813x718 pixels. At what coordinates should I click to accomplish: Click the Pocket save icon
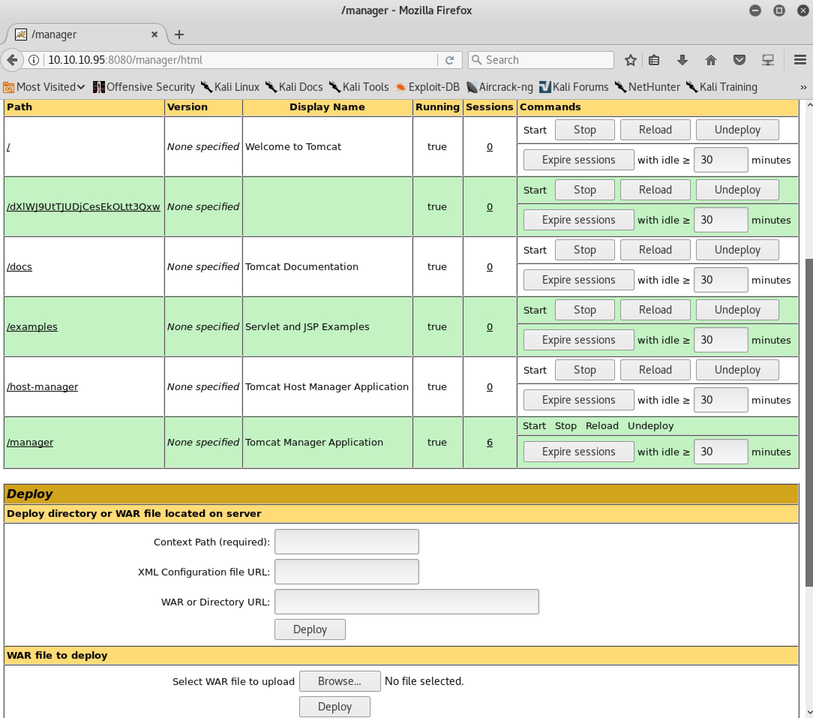tap(739, 60)
